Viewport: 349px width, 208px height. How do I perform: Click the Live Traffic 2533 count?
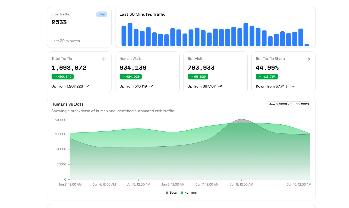point(59,22)
